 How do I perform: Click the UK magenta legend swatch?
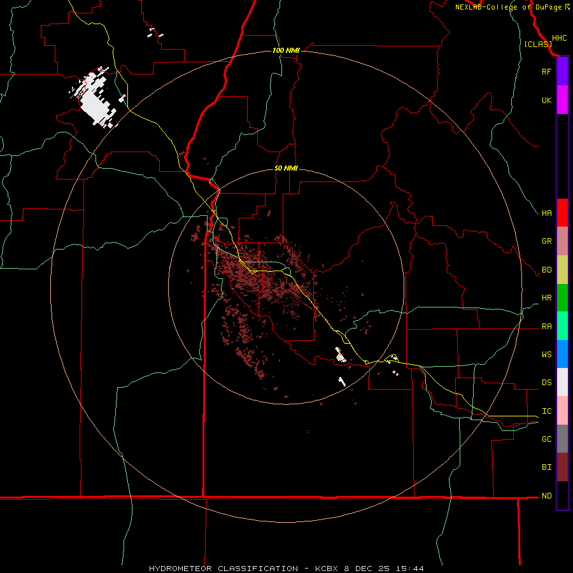tap(562, 100)
